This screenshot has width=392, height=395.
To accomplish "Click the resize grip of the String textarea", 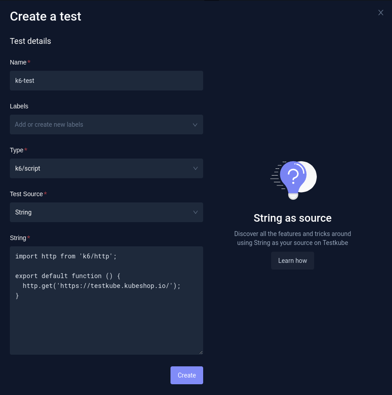I will tap(200, 352).
